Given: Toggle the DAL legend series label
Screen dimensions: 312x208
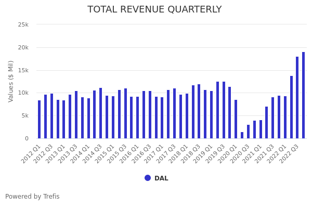Looking at the screenshot, I should point(161,178).
